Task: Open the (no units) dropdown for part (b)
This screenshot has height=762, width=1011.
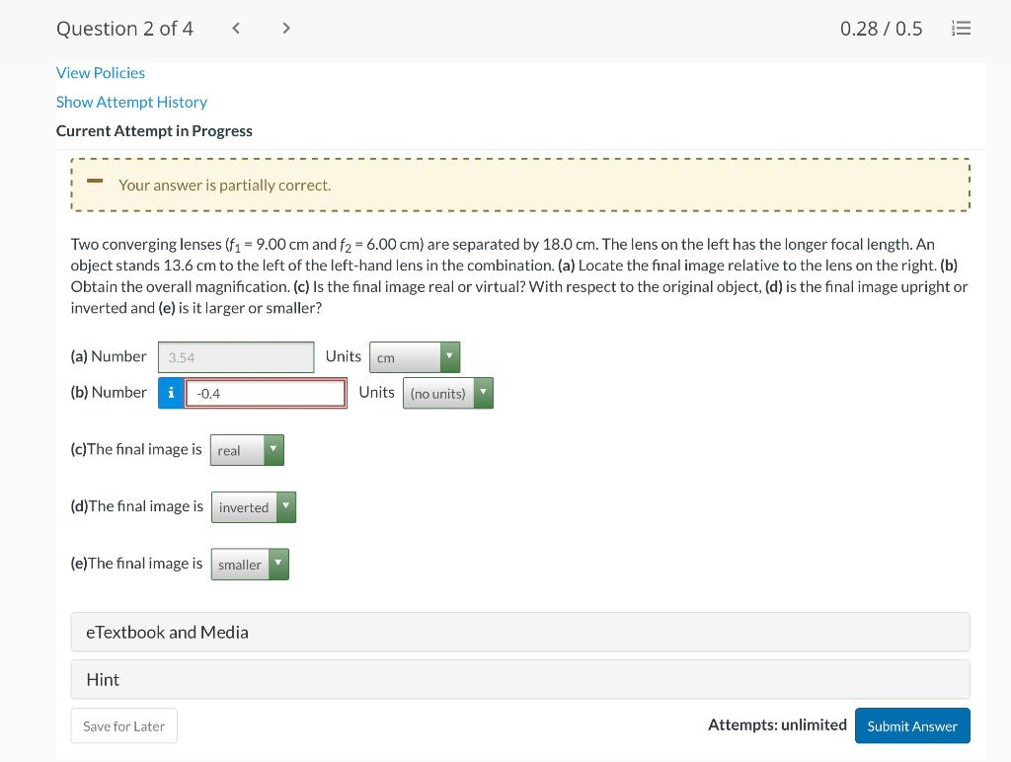Action: pos(448,393)
